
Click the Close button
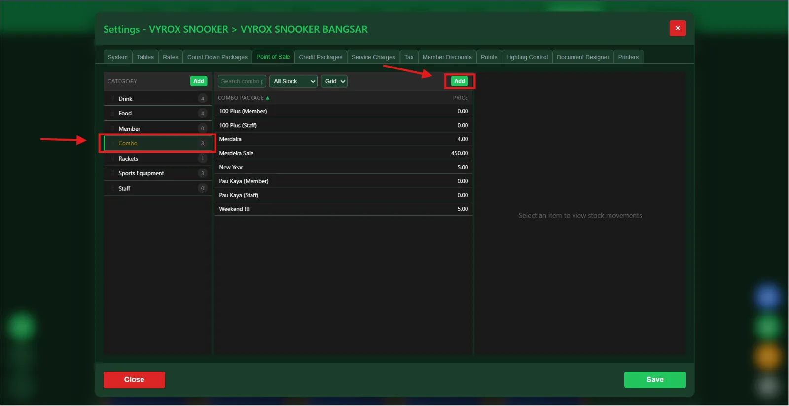click(134, 380)
